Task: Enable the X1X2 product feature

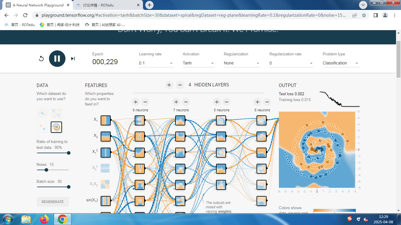Action: (x=105, y=184)
